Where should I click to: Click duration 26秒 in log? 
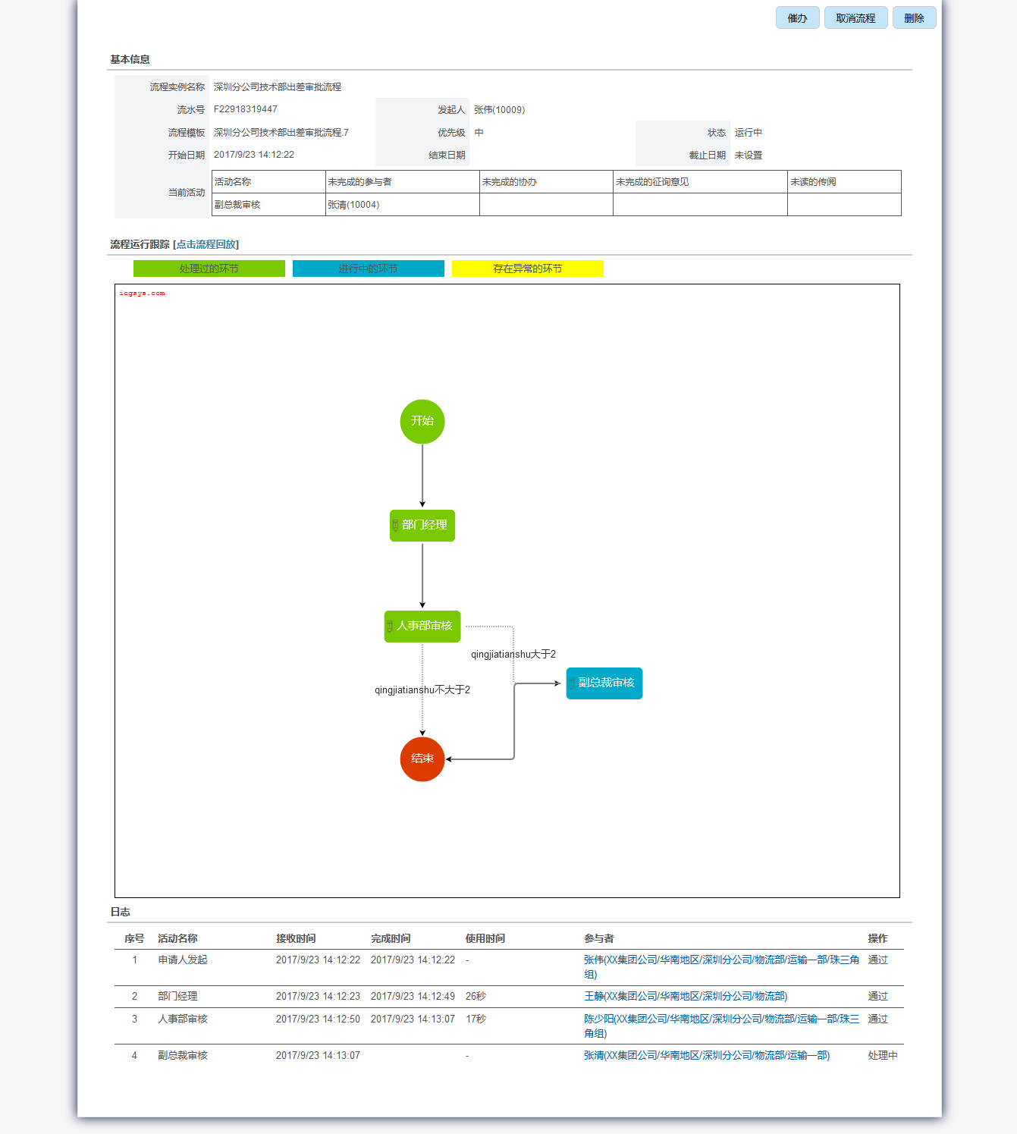476,996
